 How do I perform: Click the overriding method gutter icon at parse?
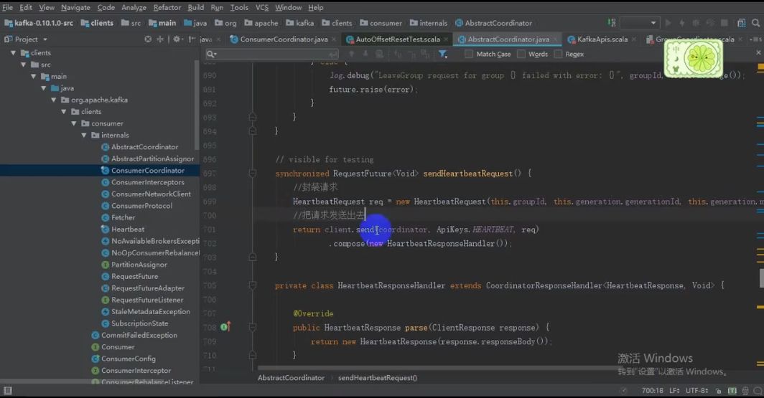[x=225, y=327]
